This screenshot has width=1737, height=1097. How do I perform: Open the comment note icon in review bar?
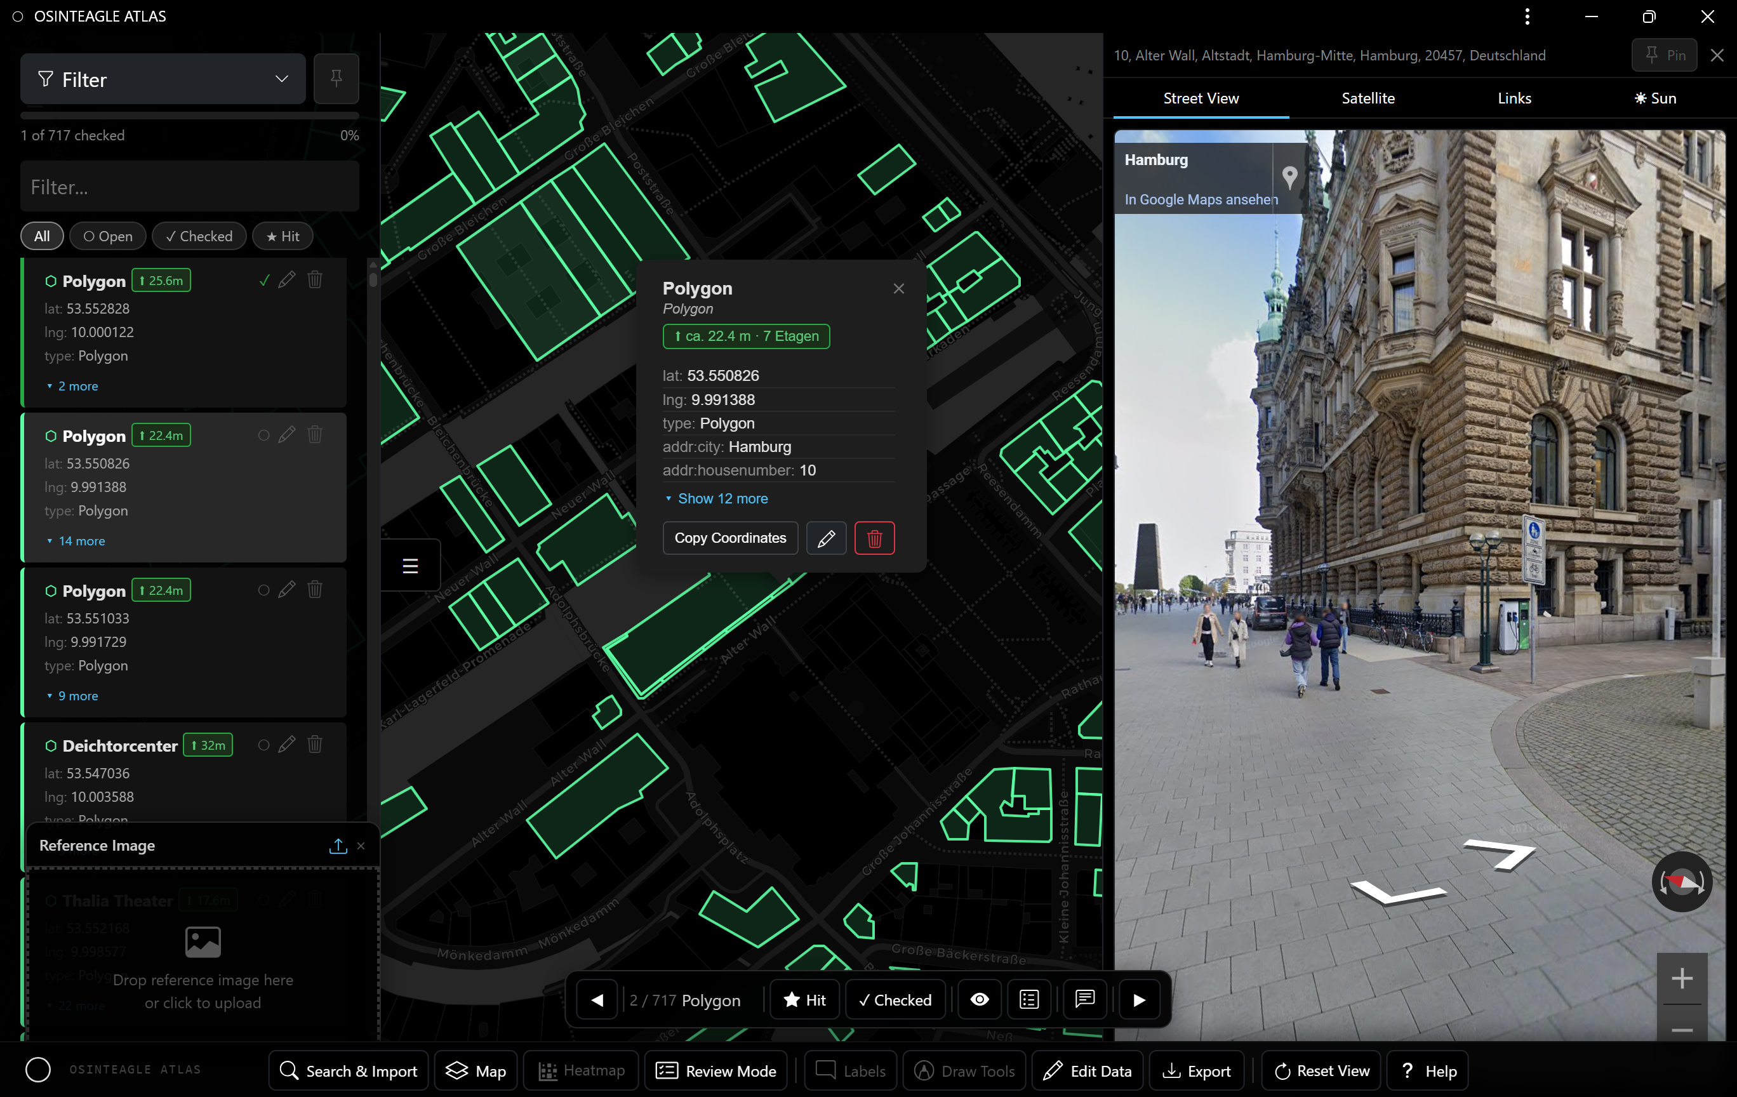[x=1086, y=1001]
